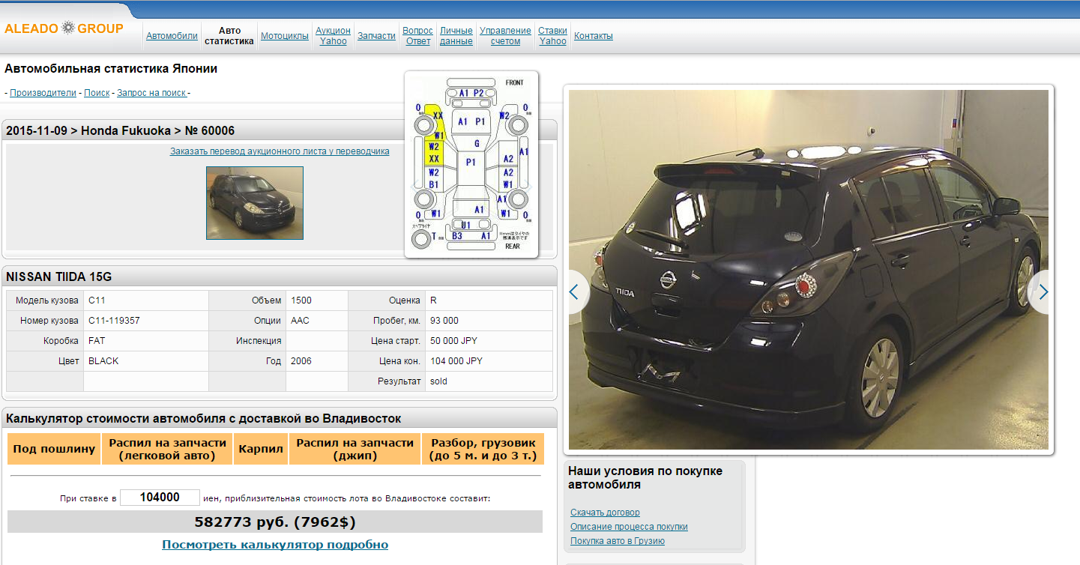Image resolution: width=1080 pixels, height=565 pixels.
Task: Click the ALEADO GROUP logo
Action: 64,28
